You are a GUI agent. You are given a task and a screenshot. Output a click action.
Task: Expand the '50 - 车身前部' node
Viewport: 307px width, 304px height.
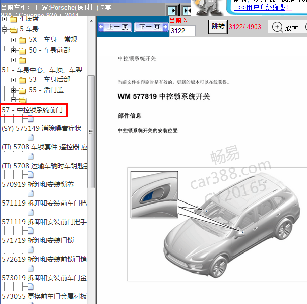(13, 51)
